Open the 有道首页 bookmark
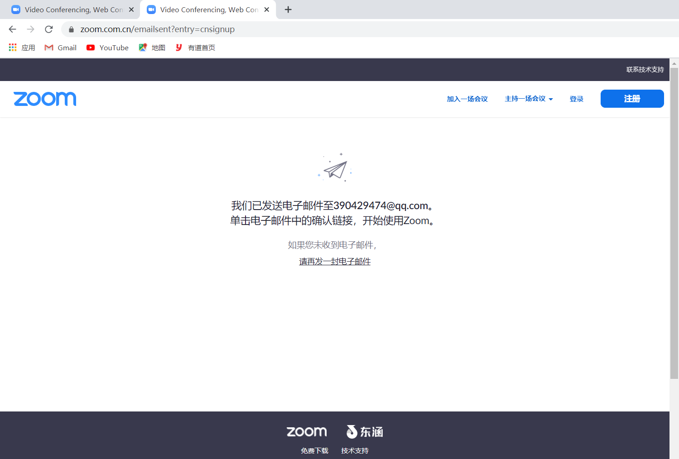This screenshot has height=459, width=679. coord(195,48)
